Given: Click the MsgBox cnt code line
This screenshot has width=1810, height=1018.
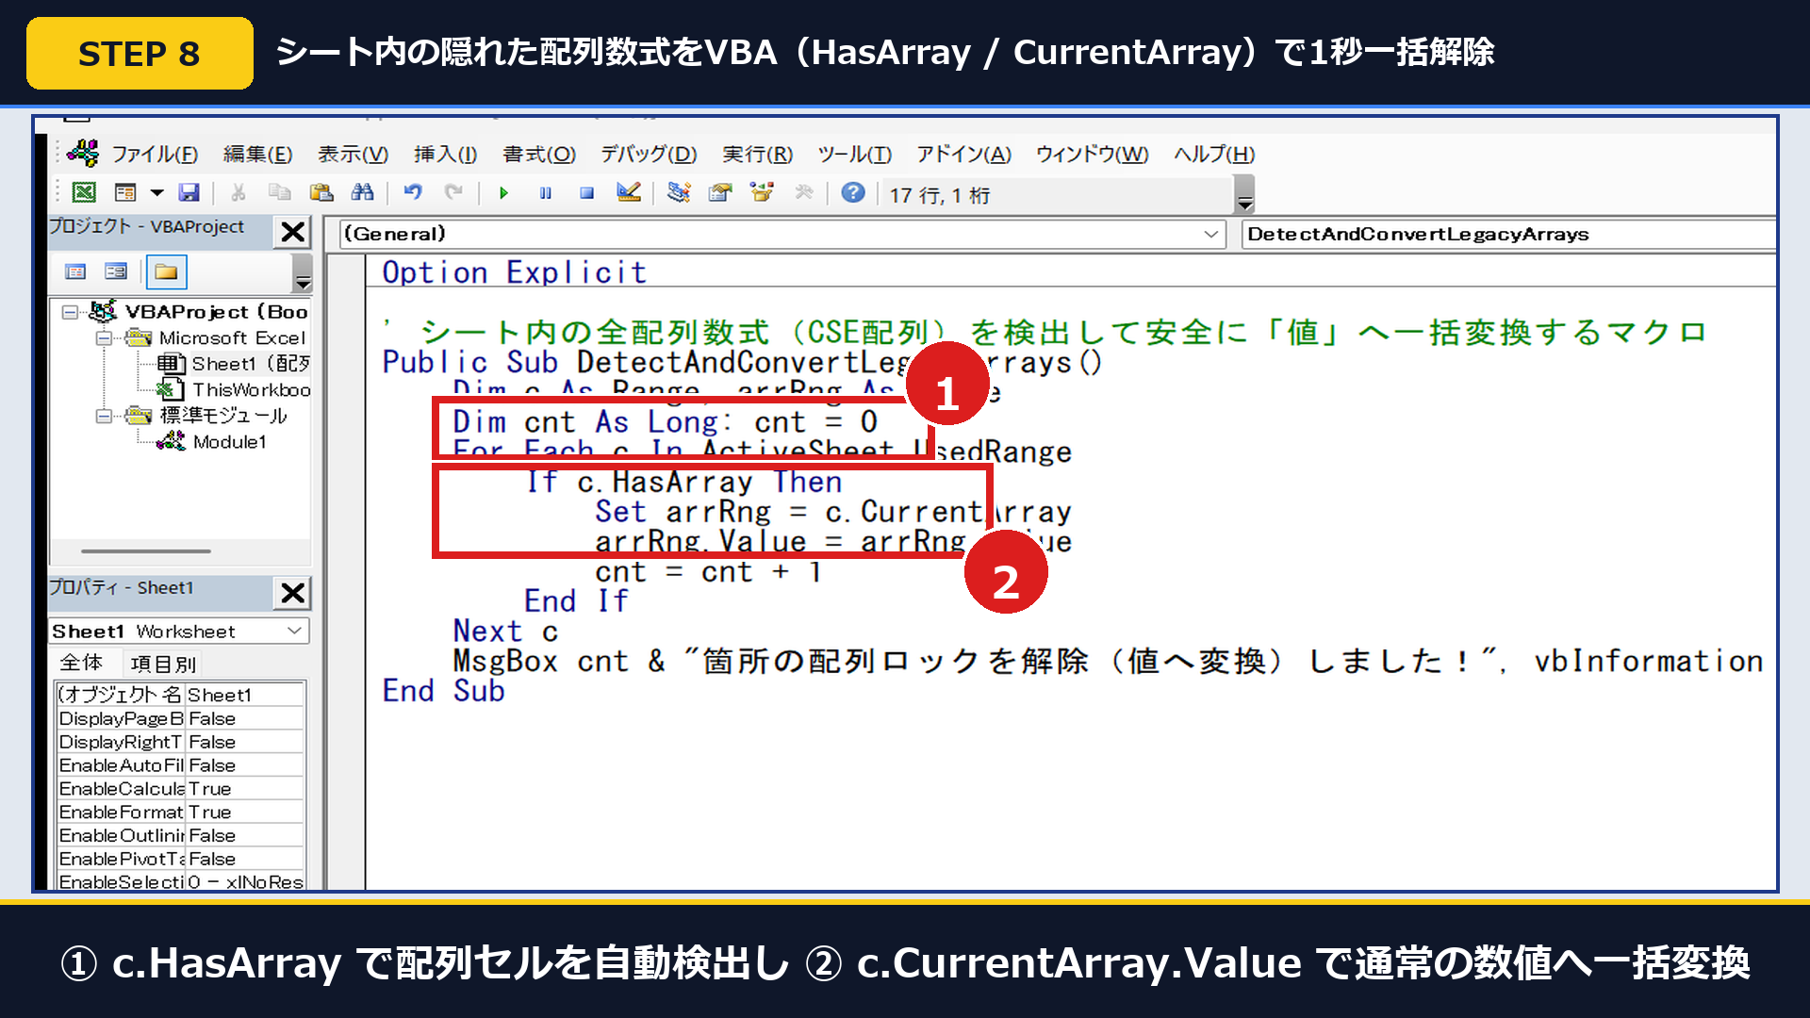Looking at the screenshot, I should point(1108,661).
